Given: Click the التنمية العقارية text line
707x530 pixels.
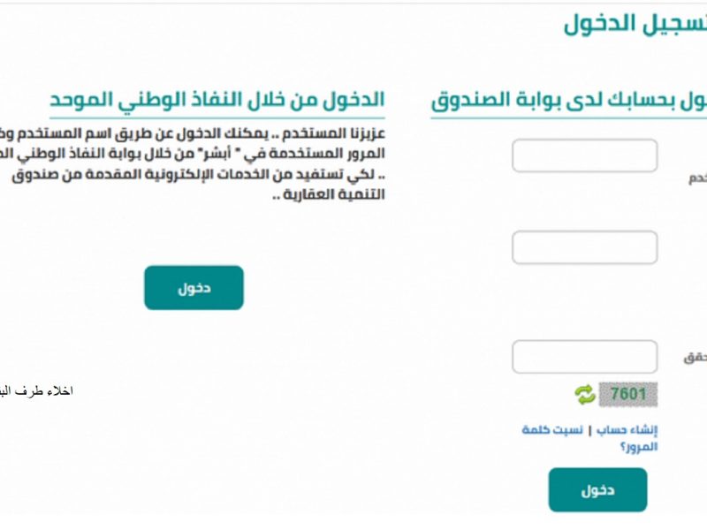Looking at the screenshot, I should tap(329, 194).
